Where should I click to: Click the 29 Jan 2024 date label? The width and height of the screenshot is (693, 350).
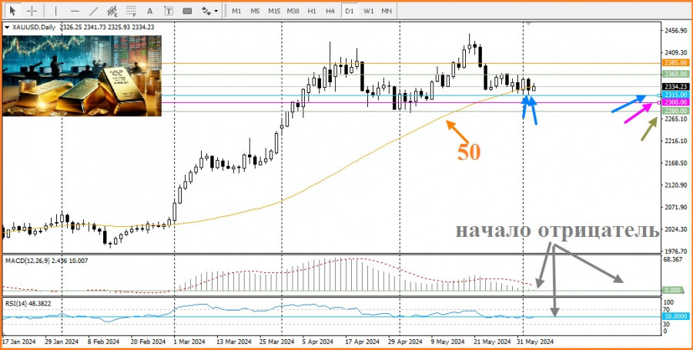click(62, 342)
